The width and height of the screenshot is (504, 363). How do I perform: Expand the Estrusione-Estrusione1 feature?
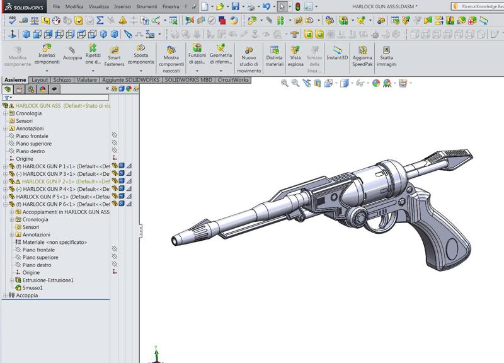[x=11, y=280]
